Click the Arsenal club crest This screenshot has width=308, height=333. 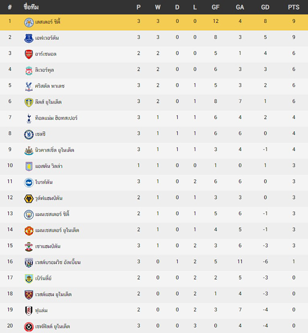[x=29, y=54]
